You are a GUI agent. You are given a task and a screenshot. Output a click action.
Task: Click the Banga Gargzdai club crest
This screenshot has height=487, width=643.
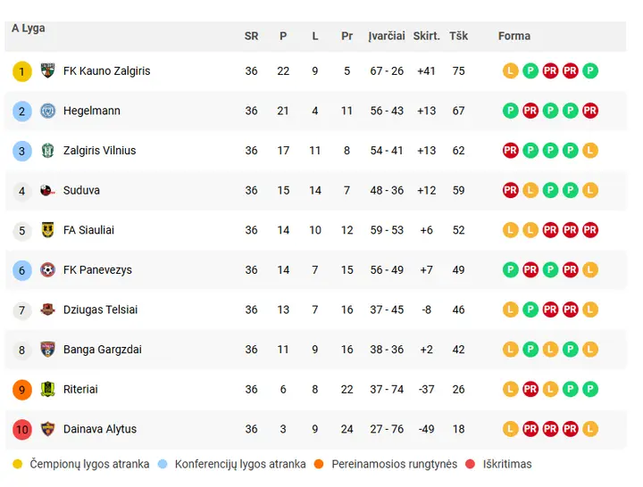point(47,349)
